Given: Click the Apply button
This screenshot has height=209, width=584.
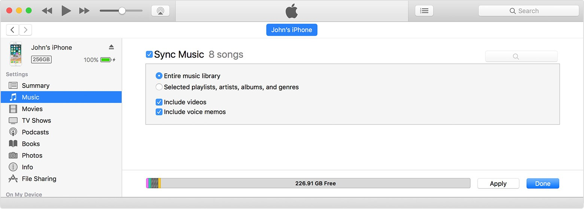Looking at the screenshot, I should (x=498, y=184).
